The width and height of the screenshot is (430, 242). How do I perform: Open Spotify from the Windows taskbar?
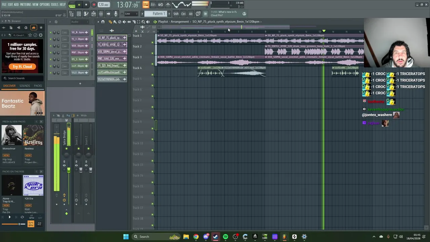click(225, 237)
